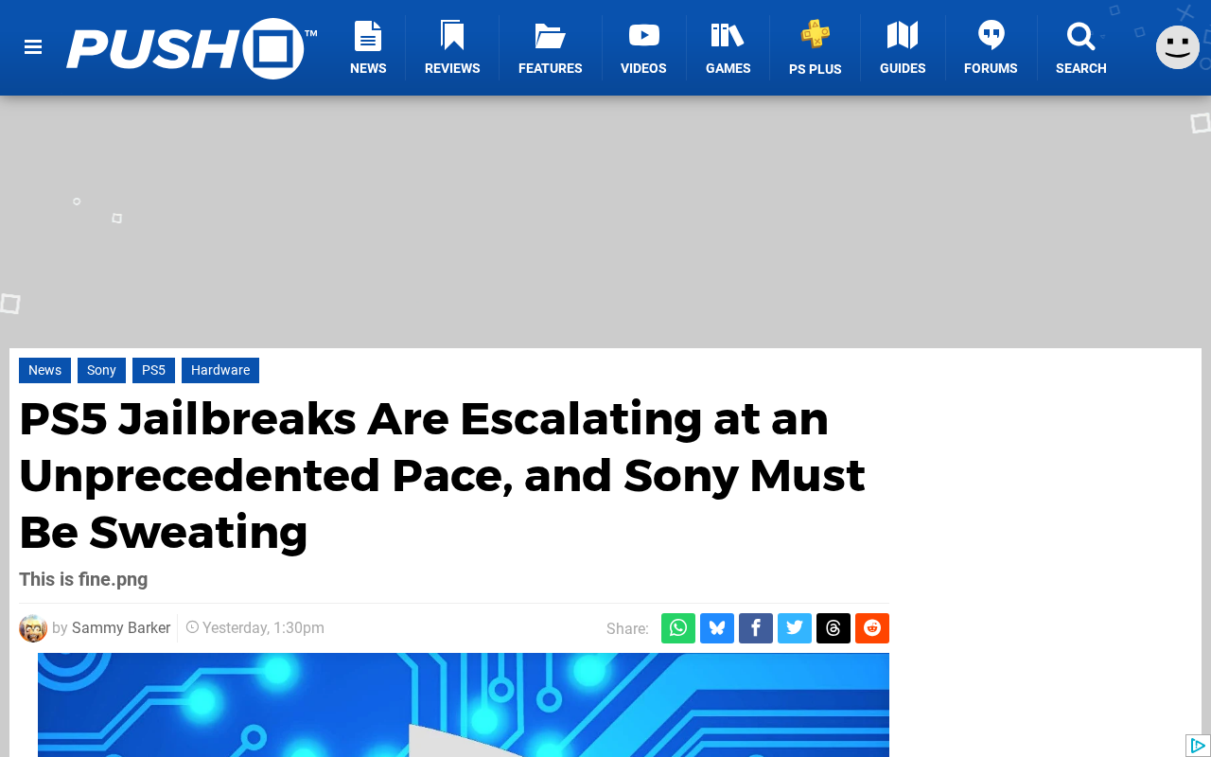Select the Hardware category tag
This screenshot has height=757, width=1211.
coord(220,370)
